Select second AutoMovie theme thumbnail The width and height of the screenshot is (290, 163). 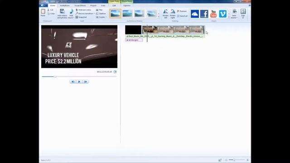pyautogui.click(x=127, y=14)
